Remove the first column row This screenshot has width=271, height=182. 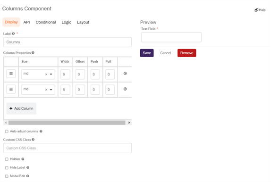tap(125, 74)
